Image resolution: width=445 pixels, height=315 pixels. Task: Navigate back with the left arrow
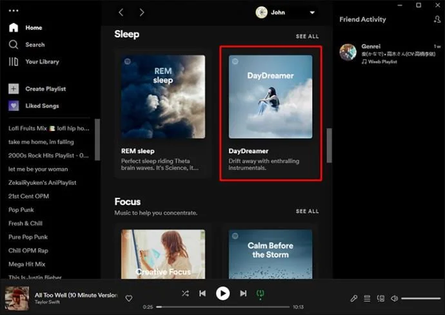[121, 12]
